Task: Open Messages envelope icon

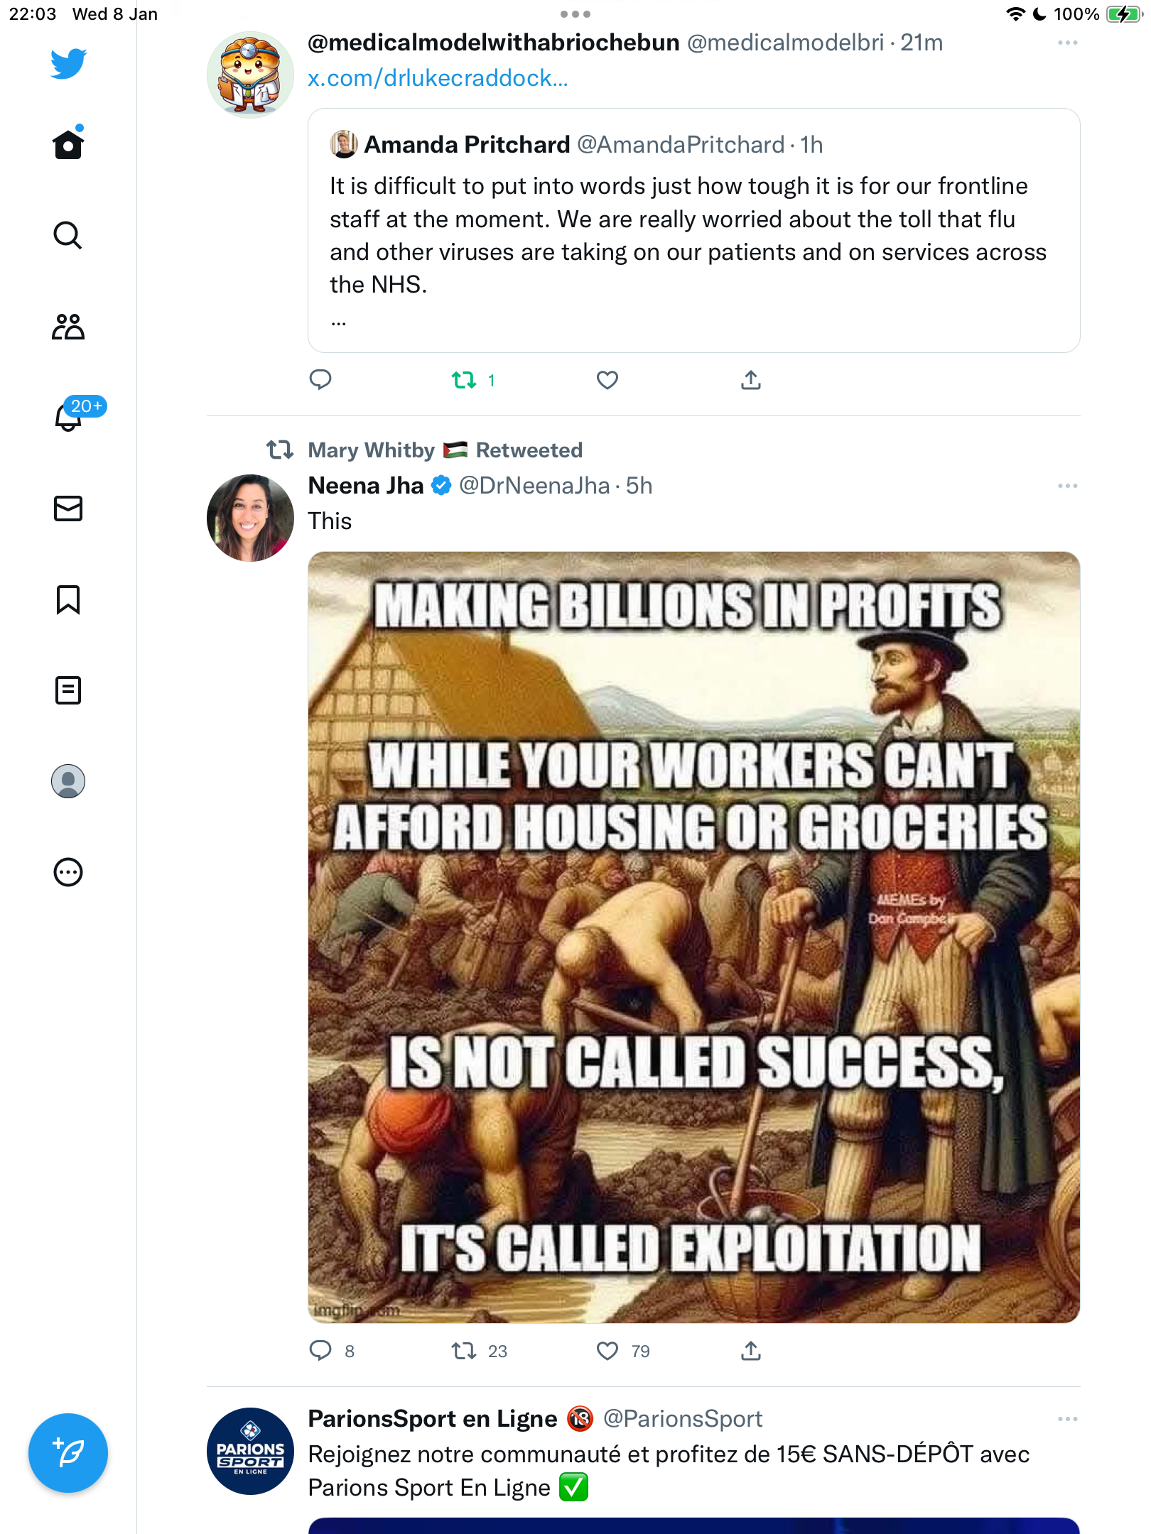Action: (68, 508)
